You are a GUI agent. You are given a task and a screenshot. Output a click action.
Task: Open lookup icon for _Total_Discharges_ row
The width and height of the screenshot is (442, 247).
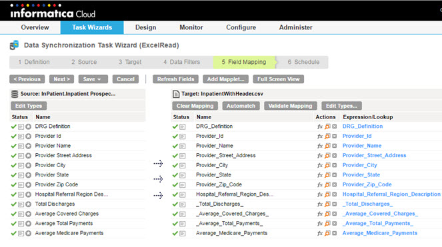click(x=327, y=204)
